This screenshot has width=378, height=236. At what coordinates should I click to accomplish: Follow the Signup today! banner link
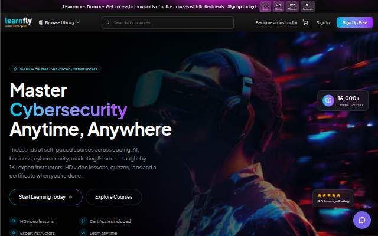click(242, 6)
